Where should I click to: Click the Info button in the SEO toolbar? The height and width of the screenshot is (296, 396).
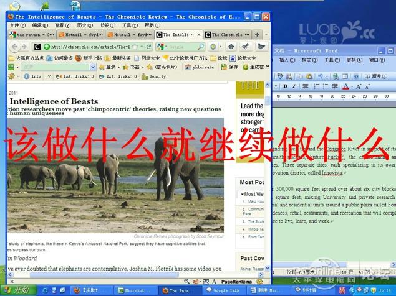click(x=32, y=76)
